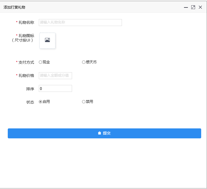Click the 礼物名称 label
The width and height of the screenshot is (207, 189).
click(26, 22)
